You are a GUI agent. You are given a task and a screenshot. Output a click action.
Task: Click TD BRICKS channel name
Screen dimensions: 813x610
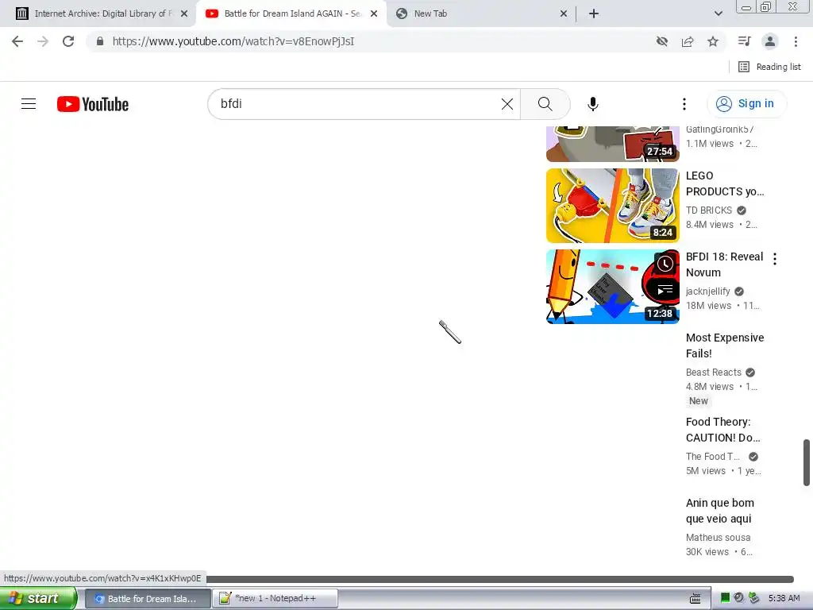click(x=709, y=210)
